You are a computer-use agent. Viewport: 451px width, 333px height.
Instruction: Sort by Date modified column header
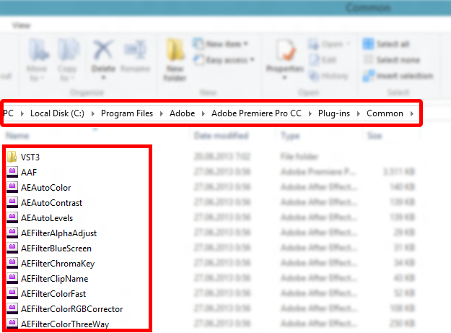click(222, 136)
